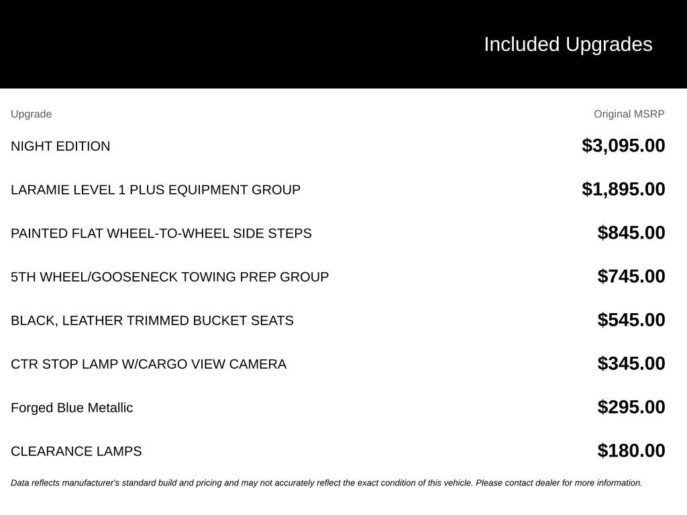The width and height of the screenshot is (687, 515).
Task: Click the $3,095.00 price value
Action: 623,146
